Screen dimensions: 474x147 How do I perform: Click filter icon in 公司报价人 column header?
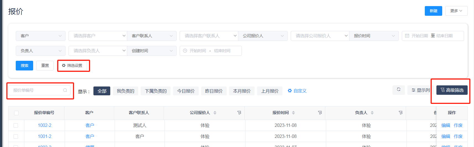[239, 113]
